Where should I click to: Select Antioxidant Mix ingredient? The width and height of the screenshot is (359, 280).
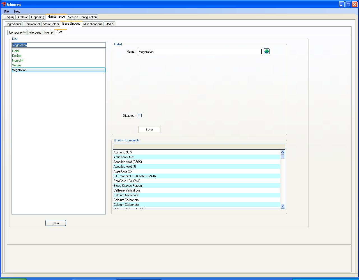coord(197,157)
